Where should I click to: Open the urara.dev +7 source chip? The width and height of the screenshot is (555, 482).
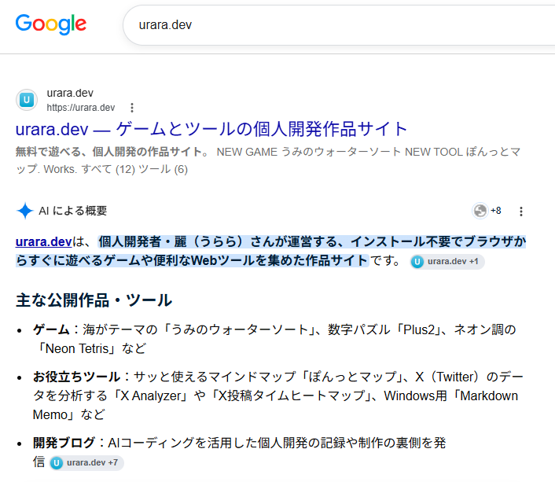86,463
